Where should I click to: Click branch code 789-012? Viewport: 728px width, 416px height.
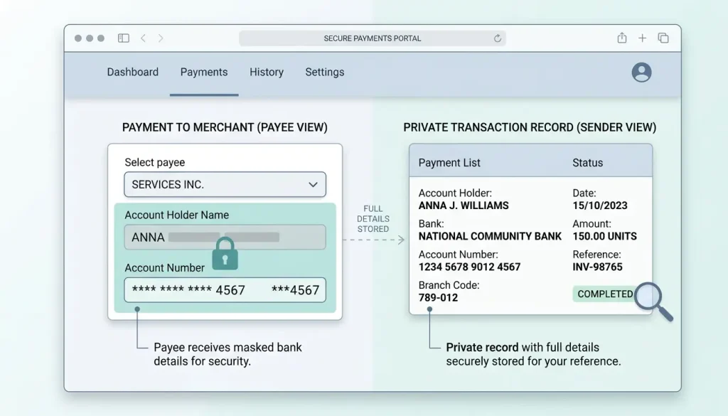(438, 298)
